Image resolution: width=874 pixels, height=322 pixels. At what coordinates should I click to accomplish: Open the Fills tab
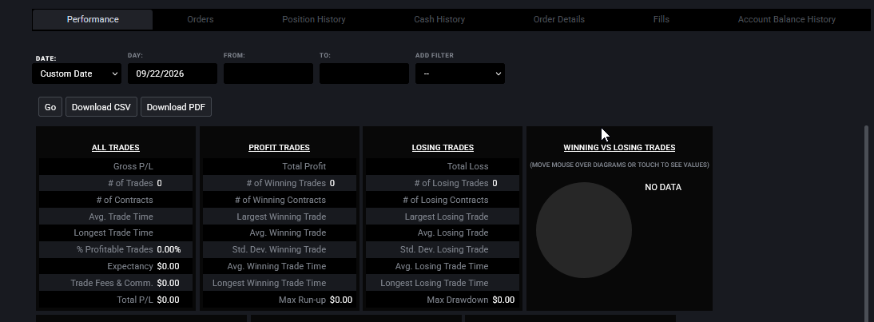[x=661, y=19]
